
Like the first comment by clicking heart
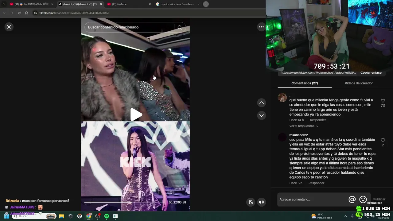point(383,101)
